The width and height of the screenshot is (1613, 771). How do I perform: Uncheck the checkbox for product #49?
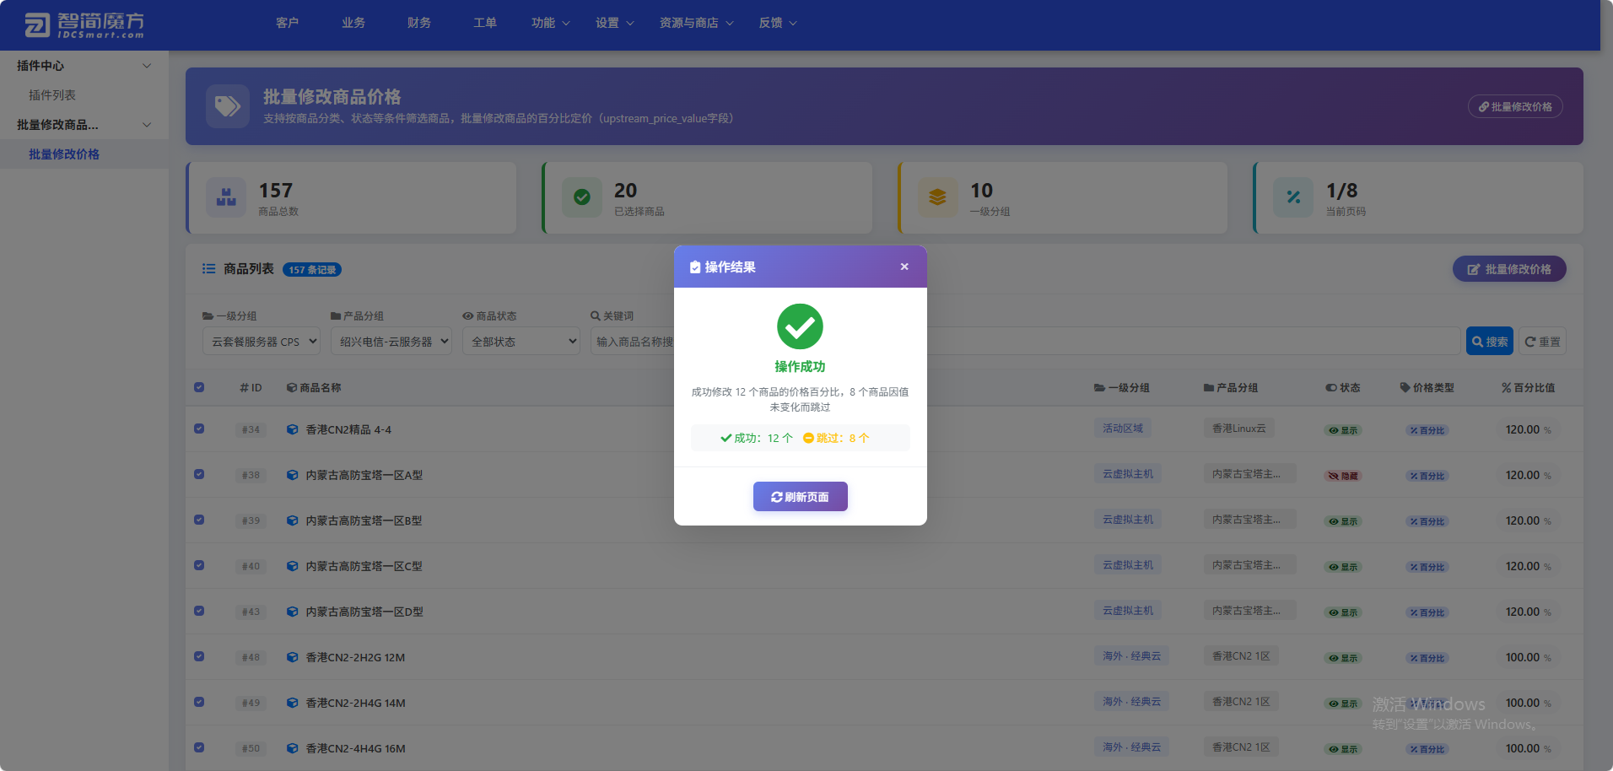[x=199, y=702]
